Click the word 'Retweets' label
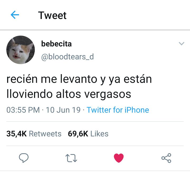 (45, 134)
